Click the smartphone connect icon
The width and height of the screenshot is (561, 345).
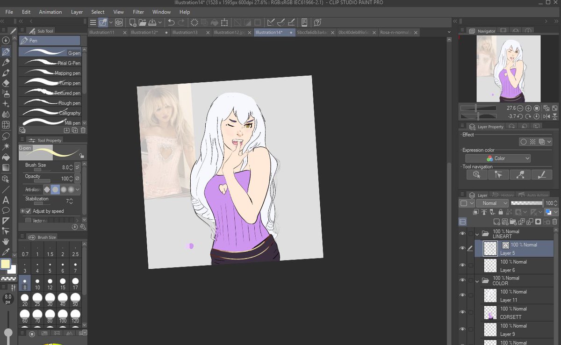[304, 22]
